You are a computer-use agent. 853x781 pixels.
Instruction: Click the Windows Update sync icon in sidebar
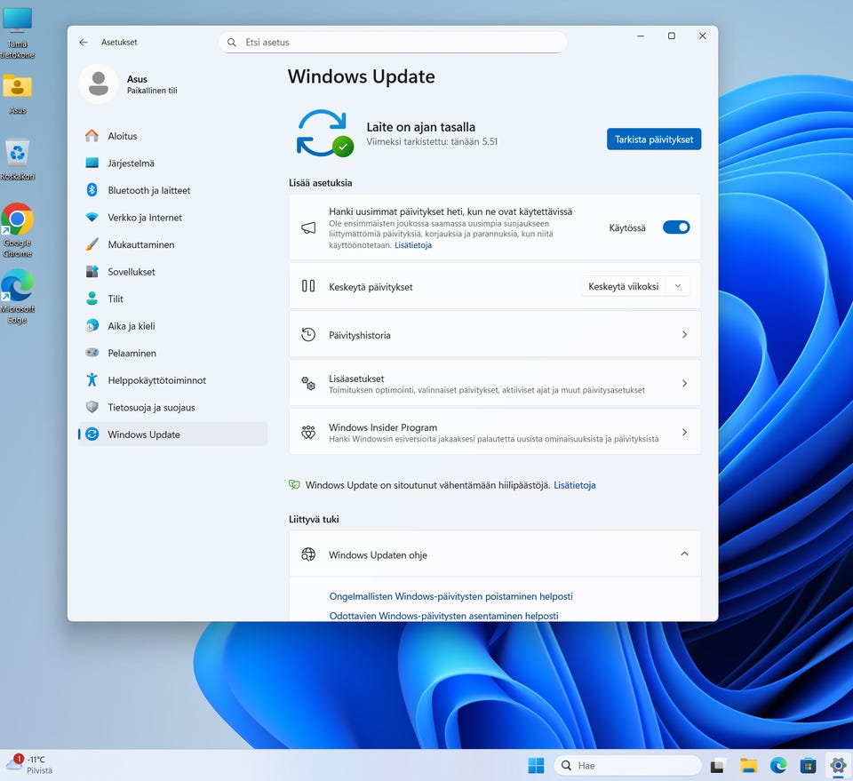click(x=92, y=434)
